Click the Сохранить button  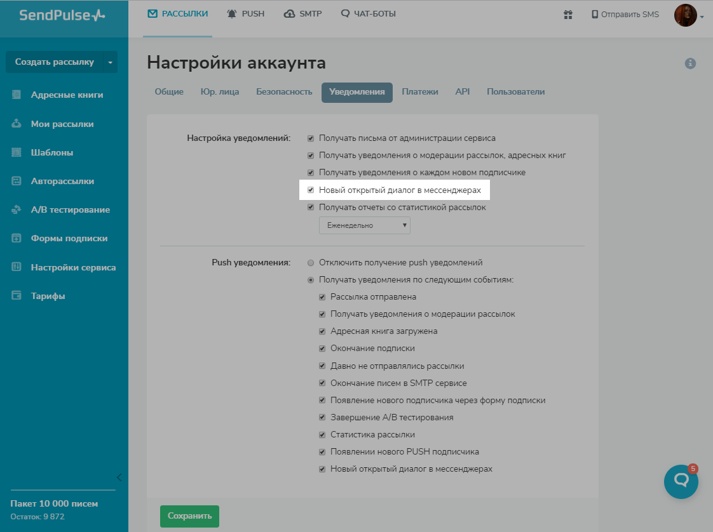point(189,516)
